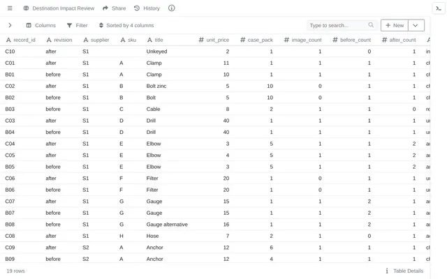
Task: Expand the side panel chevron
Action: 10,25
